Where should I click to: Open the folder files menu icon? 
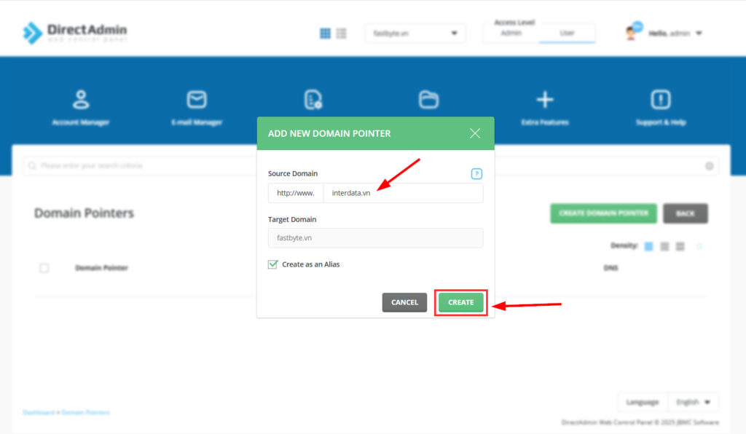point(428,100)
